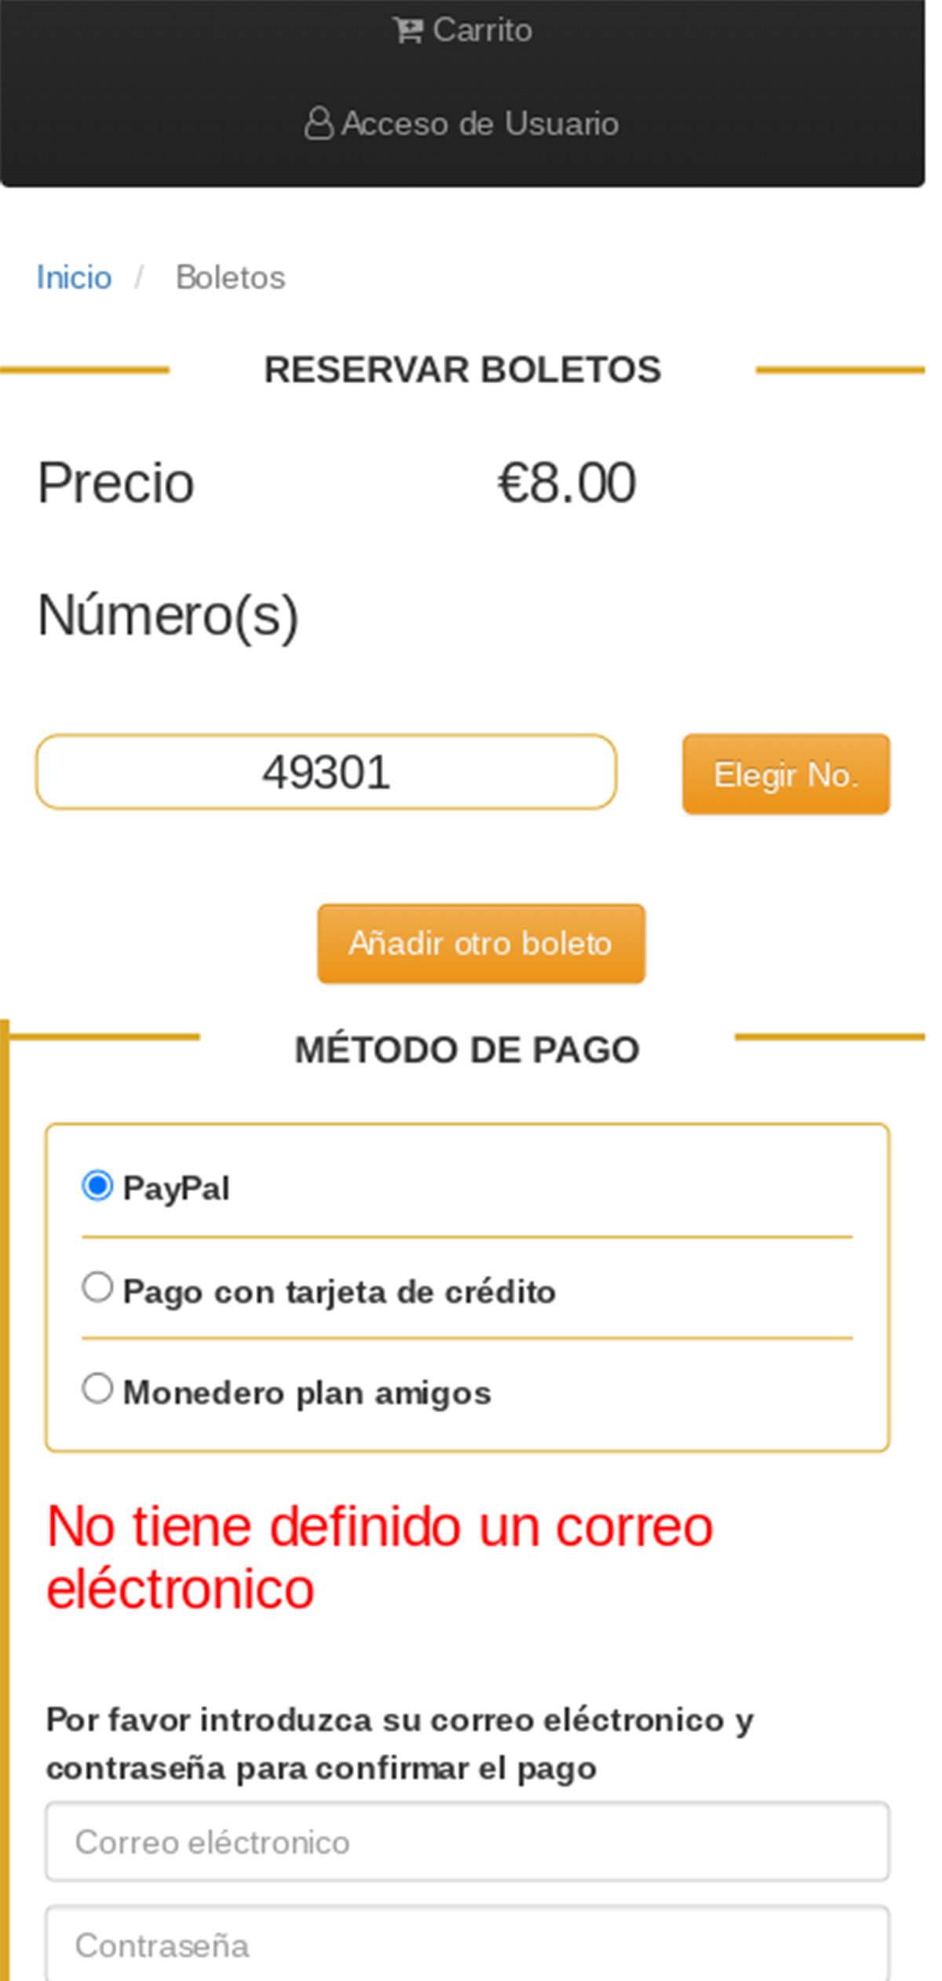This screenshot has width=942, height=1981.
Task: Click the MÉTODO DE PAGO section heading
Action: (467, 1050)
